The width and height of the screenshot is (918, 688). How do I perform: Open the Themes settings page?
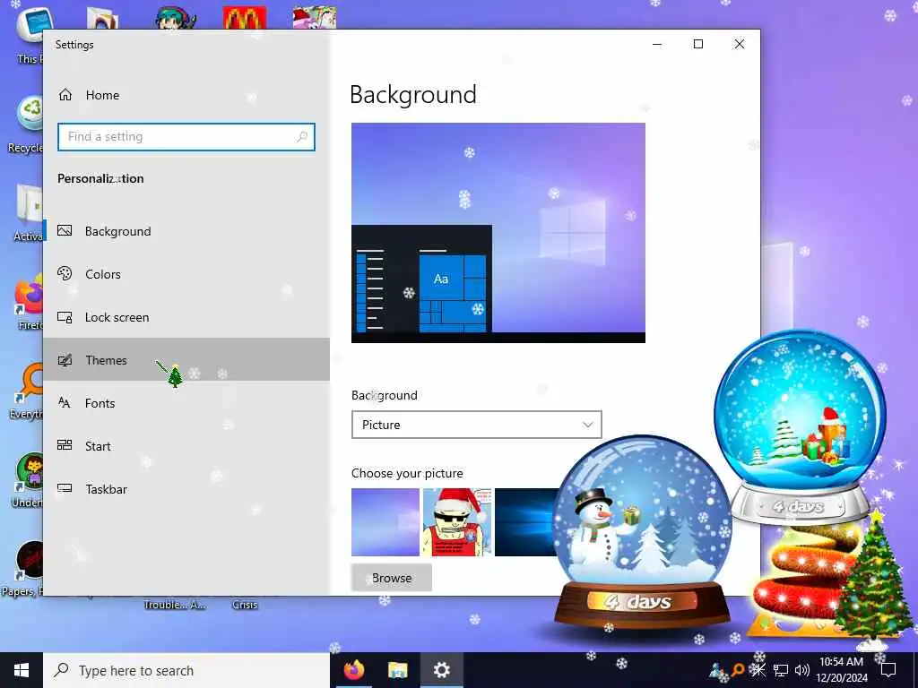tap(186, 360)
